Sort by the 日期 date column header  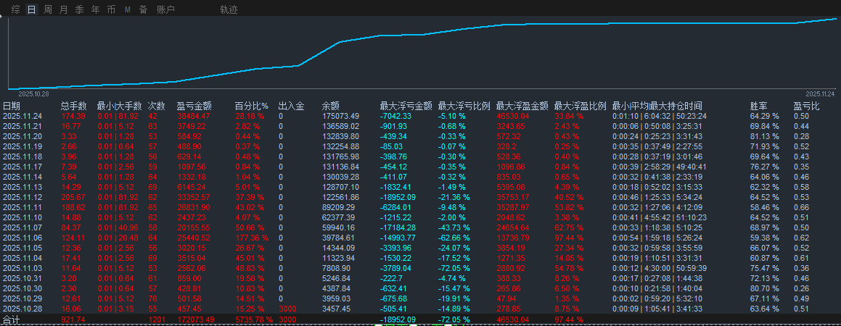click(x=12, y=106)
